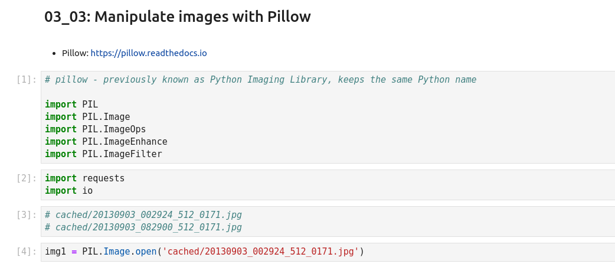Screen dimensions: 615x267
Task: Open the pillow.readthedocs.io link
Action: pos(149,53)
